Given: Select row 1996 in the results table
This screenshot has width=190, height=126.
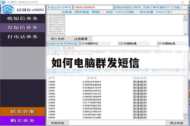Looking at the screenshot, I should coord(115,106).
